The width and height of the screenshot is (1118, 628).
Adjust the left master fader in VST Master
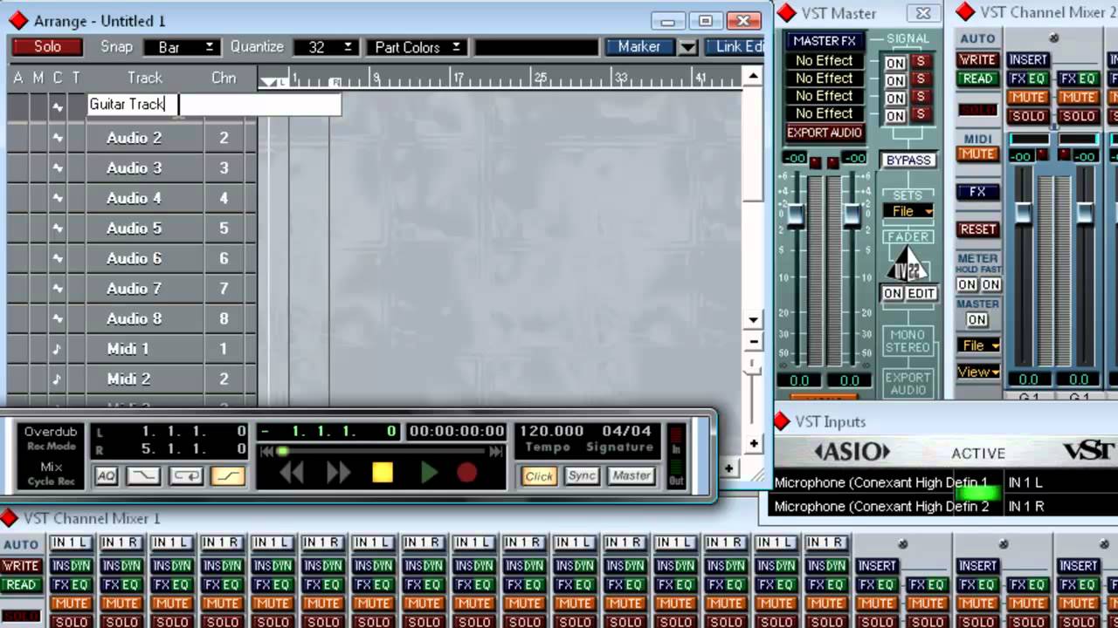tap(795, 214)
